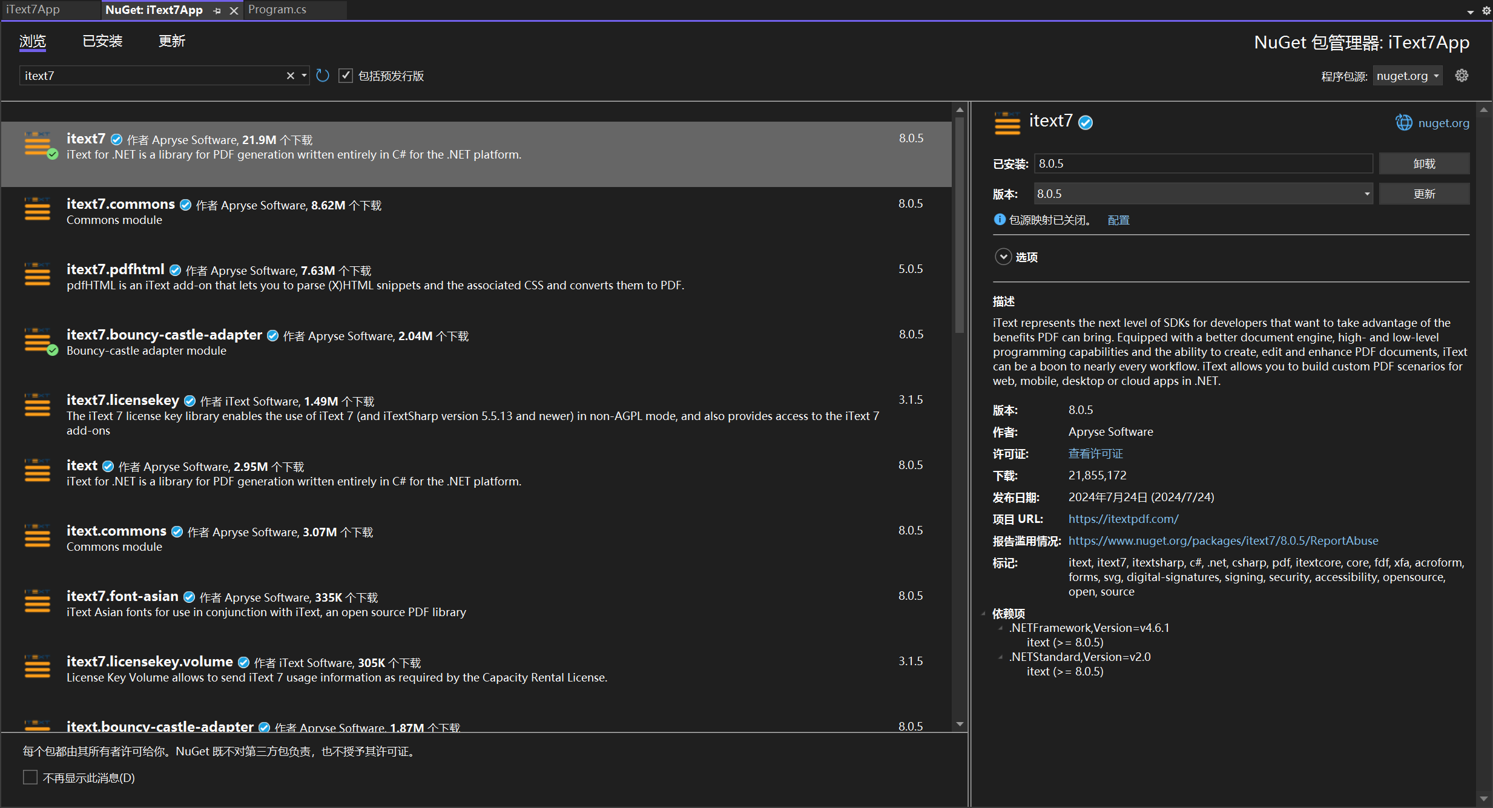Open the 查看许可证 license link
1493x808 pixels.
coord(1095,453)
